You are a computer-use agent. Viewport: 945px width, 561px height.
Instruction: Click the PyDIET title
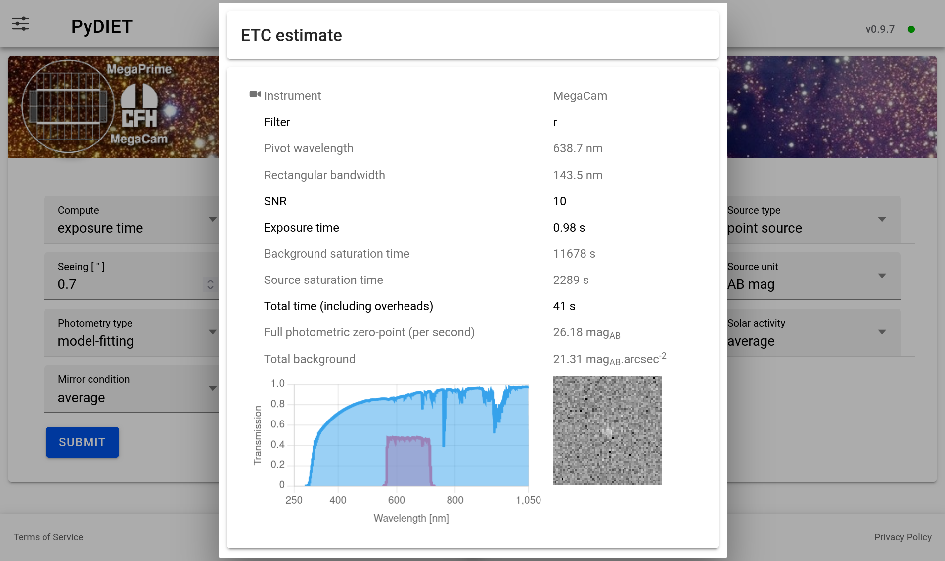[102, 26]
